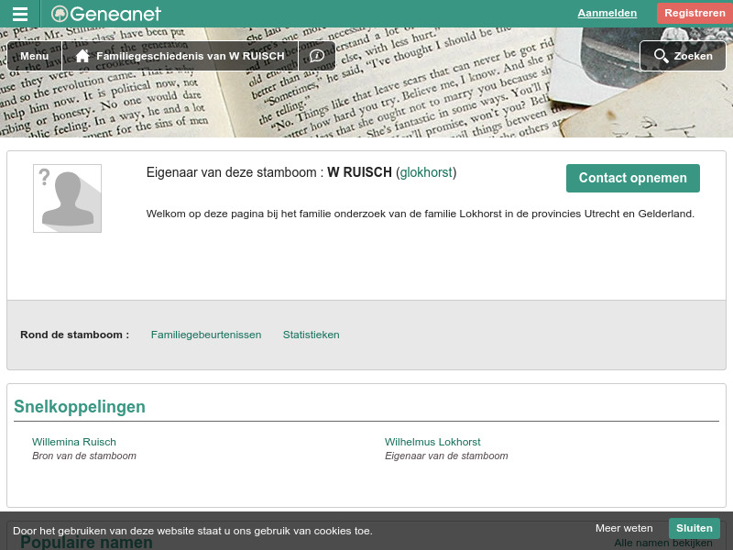733x550 pixels.
Task: Click the question-mark avatar placeholder
Action: [x=67, y=198]
